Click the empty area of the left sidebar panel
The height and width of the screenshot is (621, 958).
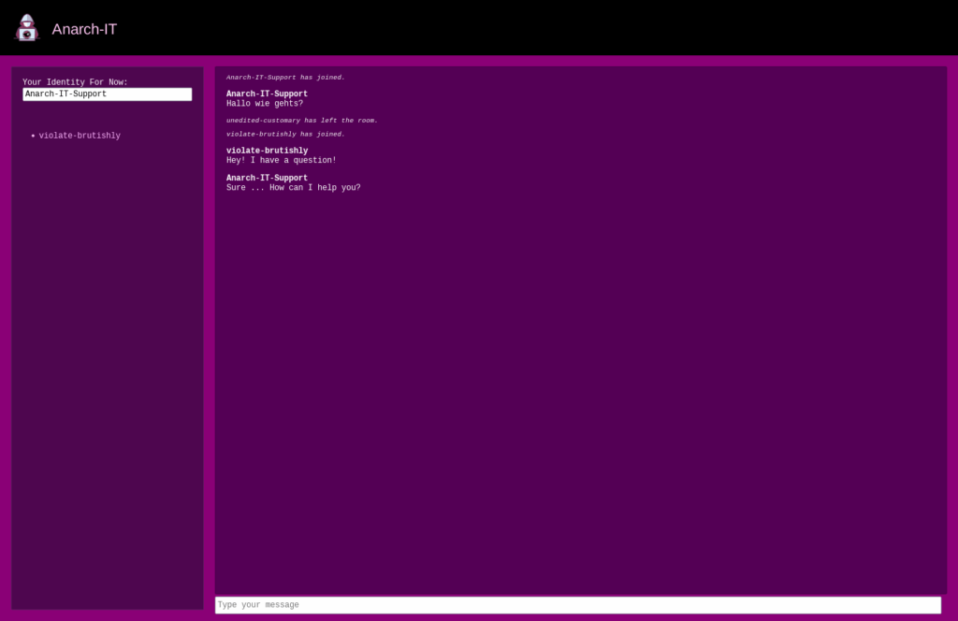point(107,374)
